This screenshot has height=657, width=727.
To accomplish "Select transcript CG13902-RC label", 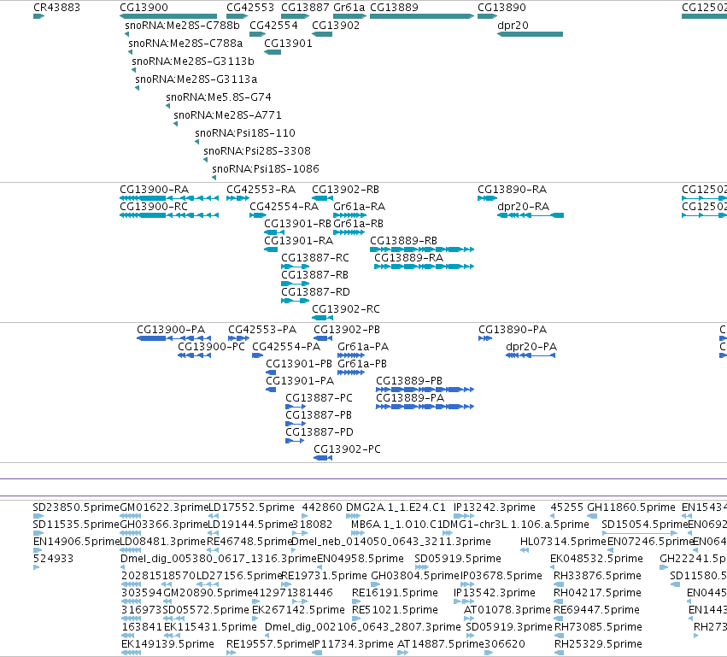I will (346, 310).
